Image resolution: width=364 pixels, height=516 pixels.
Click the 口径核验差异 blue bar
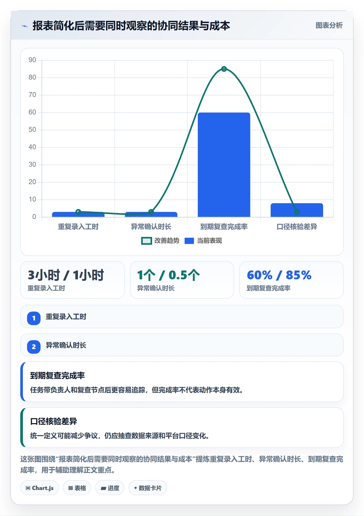point(297,210)
